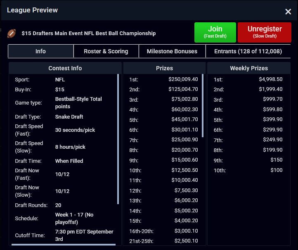Click Bestball-Style Total points game type
Screen dimensions: 298x250
point(78,103)
